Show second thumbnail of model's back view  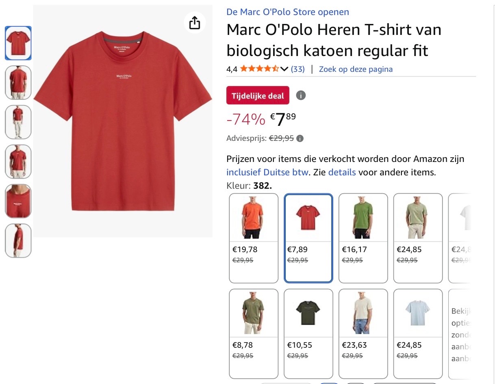coord(18,82)
